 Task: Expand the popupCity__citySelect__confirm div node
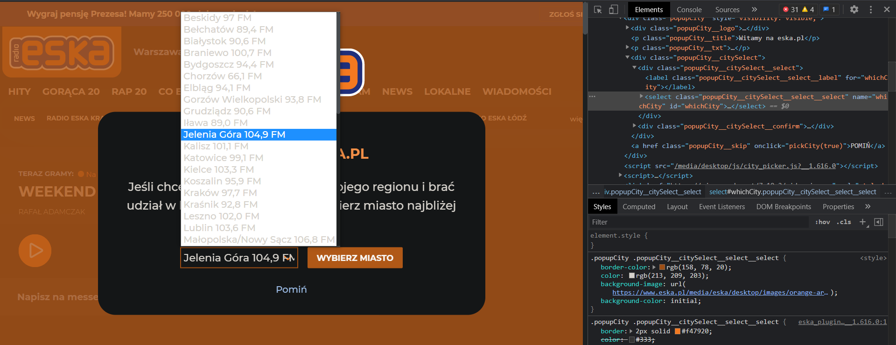(635, 126)
